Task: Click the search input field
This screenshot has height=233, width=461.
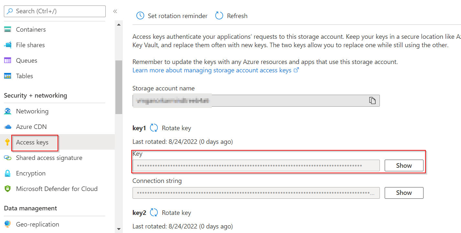Action: 54,11
